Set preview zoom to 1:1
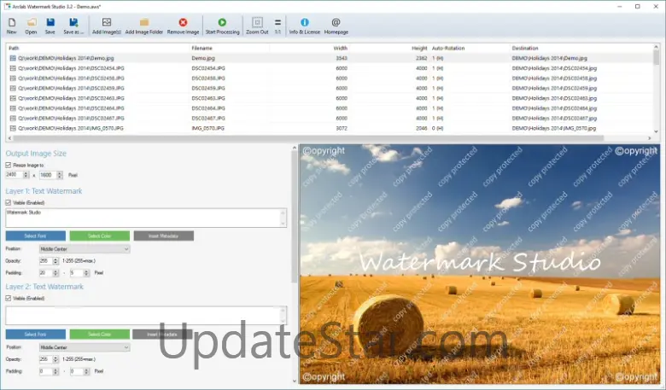Image resolution: width=666 pixels, height=390 pixels. [x=277, y=26]
